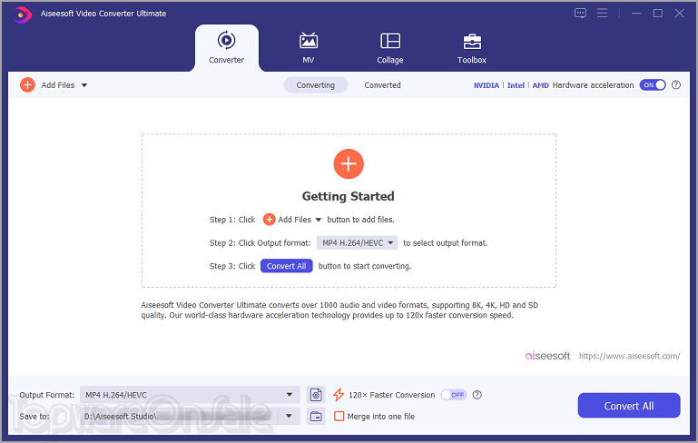The image size is (698, 443).
Task: Expand the Add Files dropdown arrow in toolbar
Action: [84, 85]
